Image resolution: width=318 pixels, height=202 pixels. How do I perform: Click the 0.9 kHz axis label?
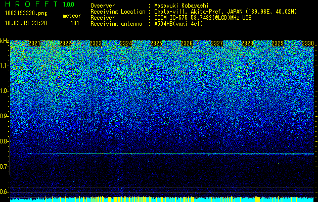(x=5, y=116)
